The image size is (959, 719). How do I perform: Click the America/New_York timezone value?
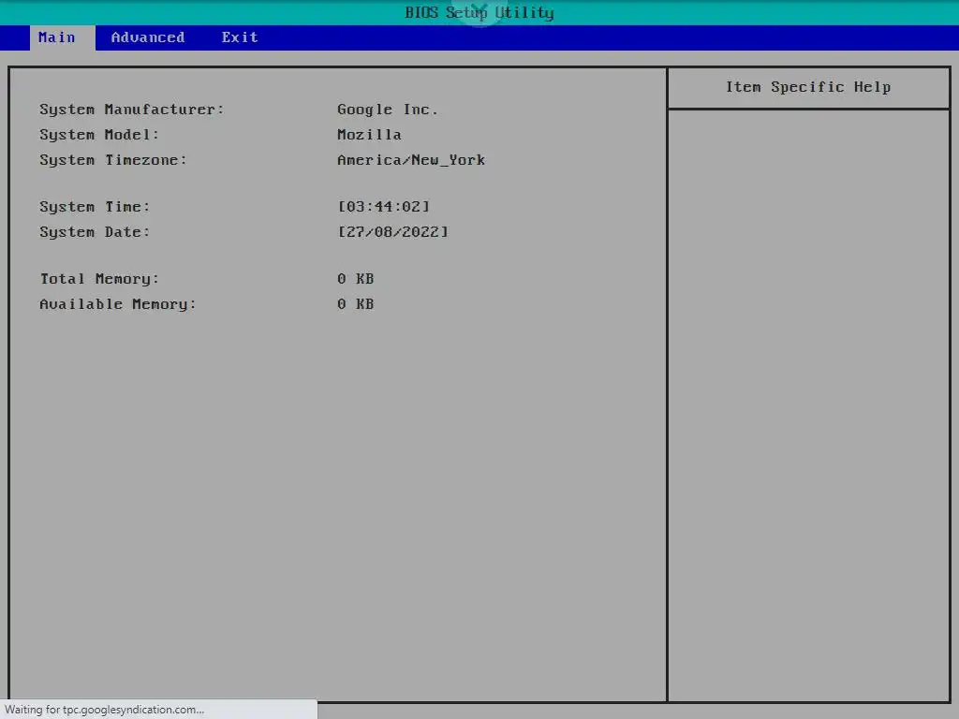click(x=411, y=161)
